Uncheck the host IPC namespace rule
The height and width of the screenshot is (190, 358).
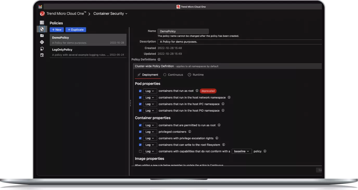point(140,104)
